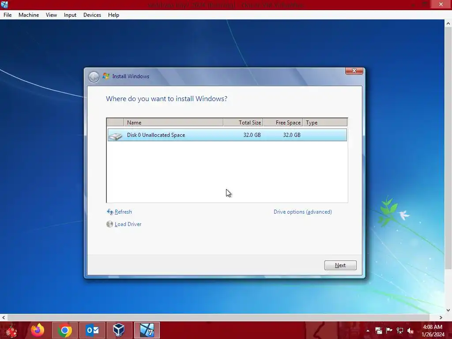Click the hard drive icon for Disk 0
Screen dimensions: 452x339
coord(116,136)
